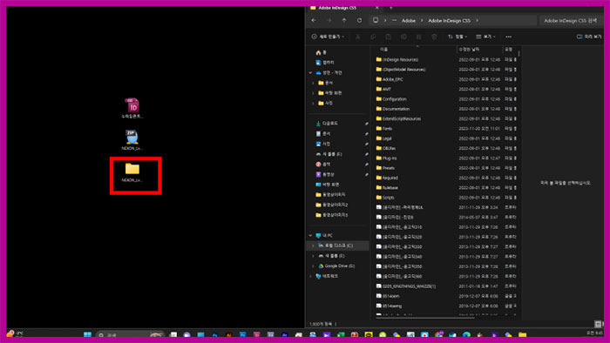The height and width of the screenshot is (343, 610).
Task: Open the Windows Start button
Action: tap(87, 335)
